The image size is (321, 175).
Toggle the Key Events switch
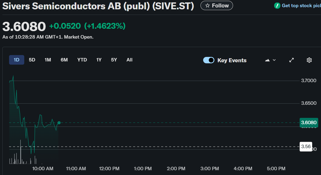[x=208, y=60]
